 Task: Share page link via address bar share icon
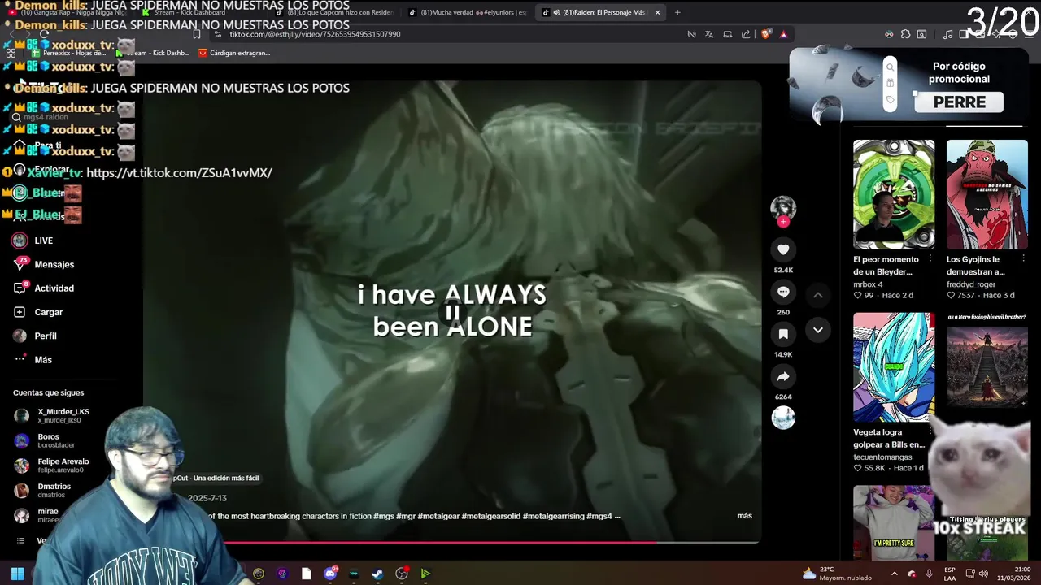click(x=746, y=34)
